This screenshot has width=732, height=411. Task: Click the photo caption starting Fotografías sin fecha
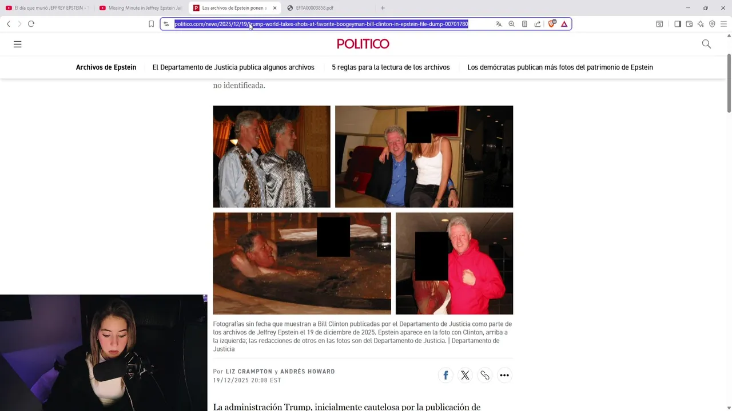click(363, 336)
